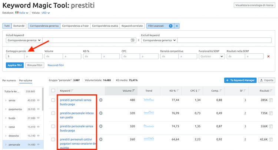This screenshot has width=278, height=150.
Task: Toggle eye icon for 'personale' group
Action: [x=38, y=144]
